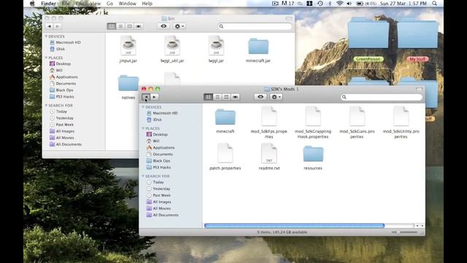Open the Go menu
The width and height of the screenshot is (467, 263).
coord(109,4)
